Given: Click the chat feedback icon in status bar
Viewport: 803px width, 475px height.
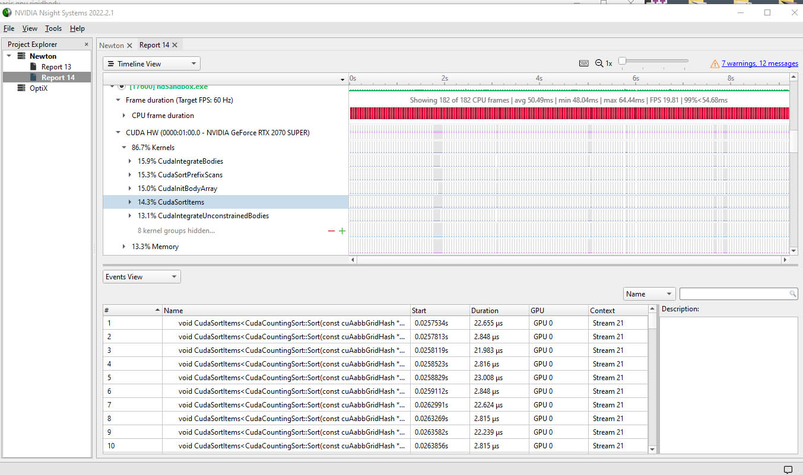Looking at the screenshot, I should point(788,469).
